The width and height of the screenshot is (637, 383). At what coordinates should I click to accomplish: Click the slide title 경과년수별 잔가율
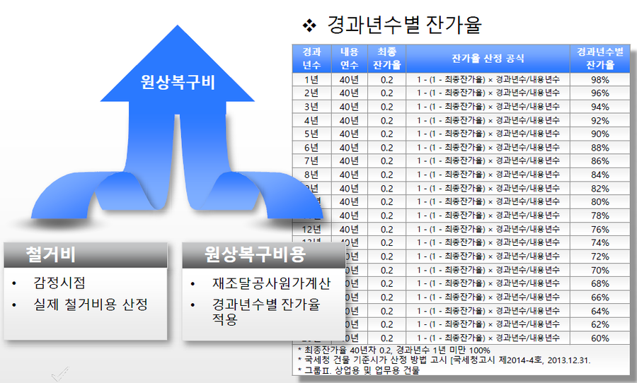pos(404,25)
